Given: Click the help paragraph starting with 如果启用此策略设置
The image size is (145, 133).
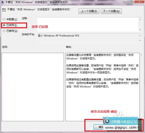Looking at the screenshot, I should click(102, 69).
